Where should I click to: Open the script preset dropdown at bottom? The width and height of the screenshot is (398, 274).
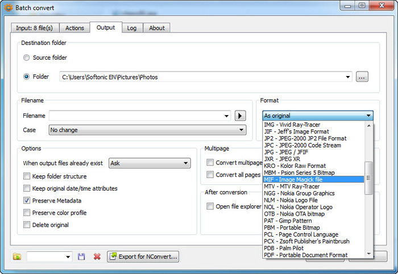click(x=68, y=257)
